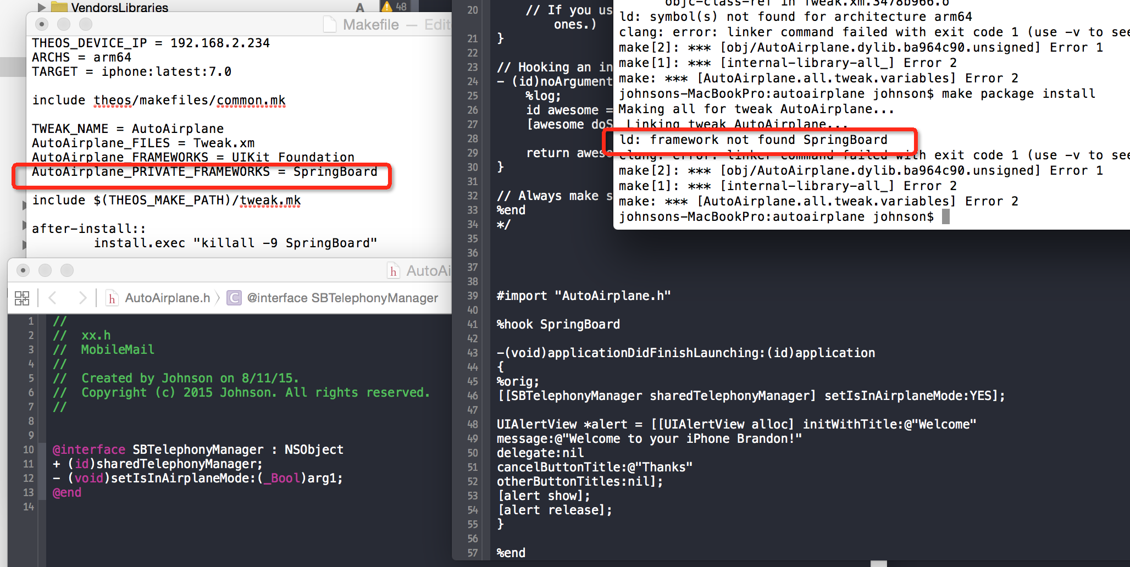Go back with the left chevron arrow
Screen dimensions: 1130x567
(53, 298)
